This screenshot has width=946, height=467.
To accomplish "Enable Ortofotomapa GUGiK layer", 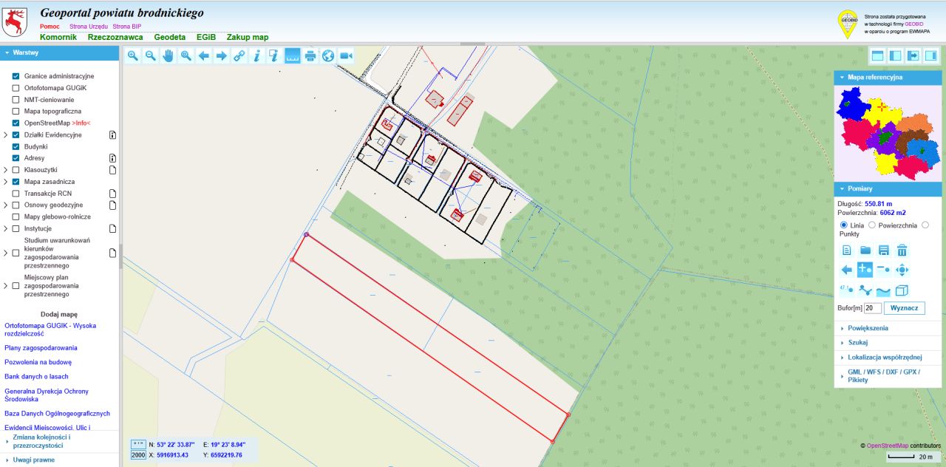I will [16, 88].
